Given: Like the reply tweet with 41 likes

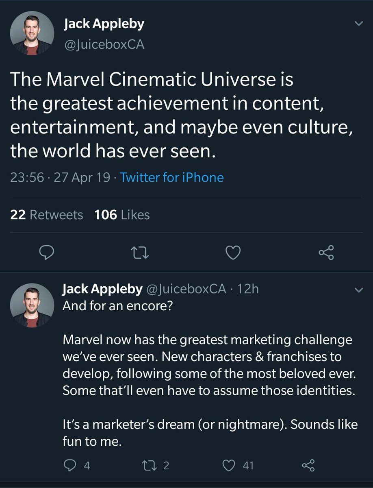Looking at the screenshot, I should pyautogui.click(x=230, y=465).
